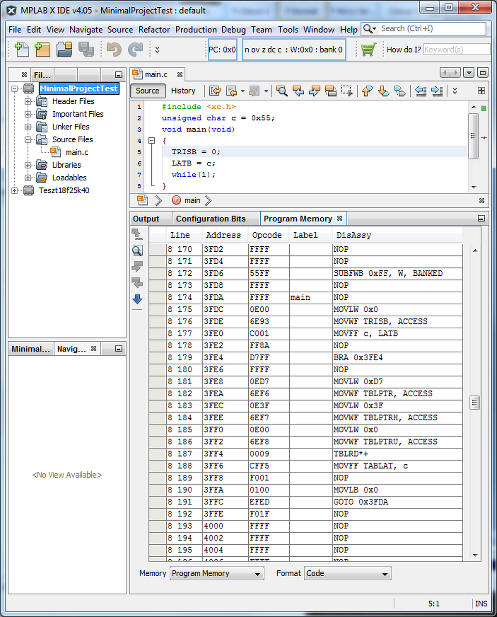Viewport: 497px width, 617px height.
Task: Expand the Header Files tree node
Action: [x=28, y=101]
